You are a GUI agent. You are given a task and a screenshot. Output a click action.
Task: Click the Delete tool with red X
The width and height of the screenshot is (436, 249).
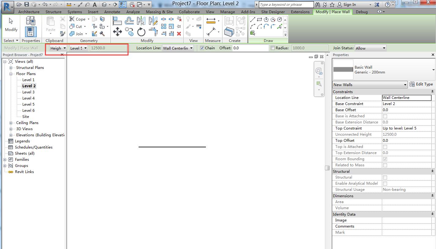[179, 34]
